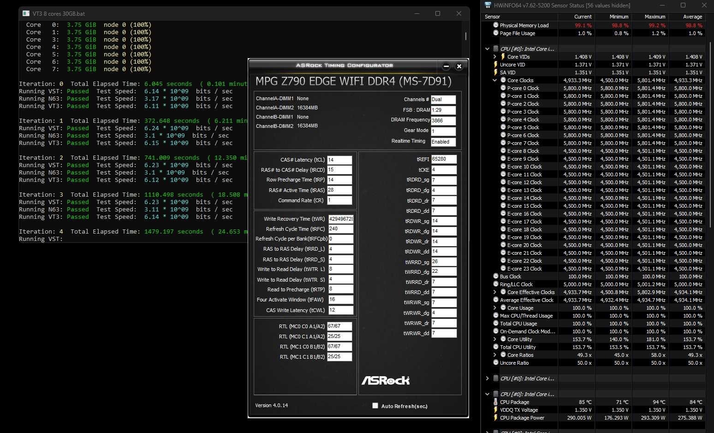Image resolution: width=714 pixels, height=433 pixels.
Task: Click the DRAM Frequency field
Action: tap(443, 120)
